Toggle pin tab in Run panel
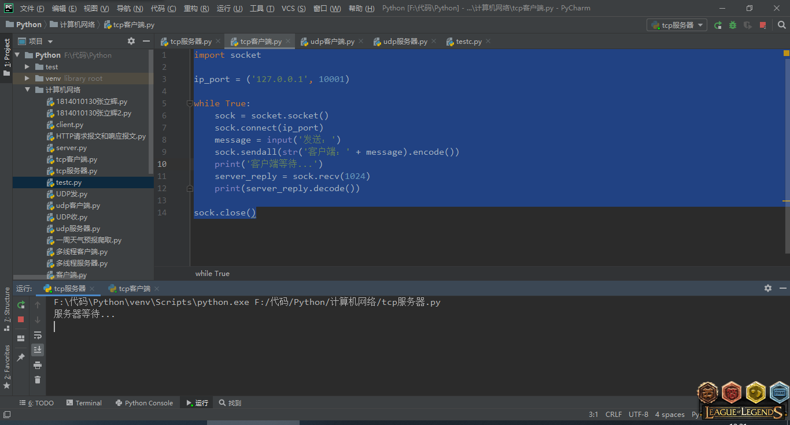Image resolution: width=790 pixels, height=425 pixels. click(21, 357)
